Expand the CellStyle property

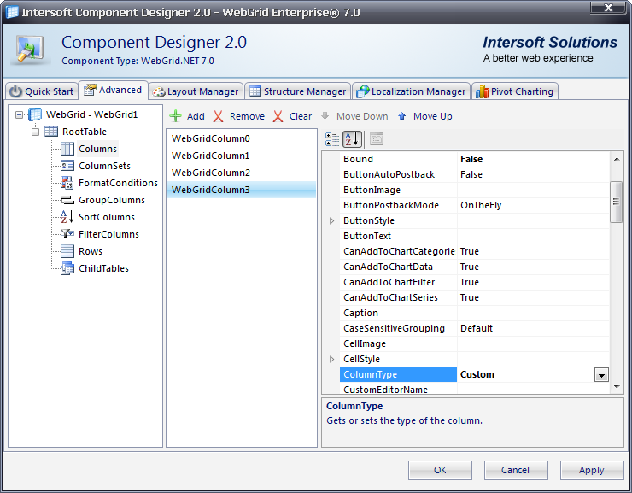tap(332, 360)
